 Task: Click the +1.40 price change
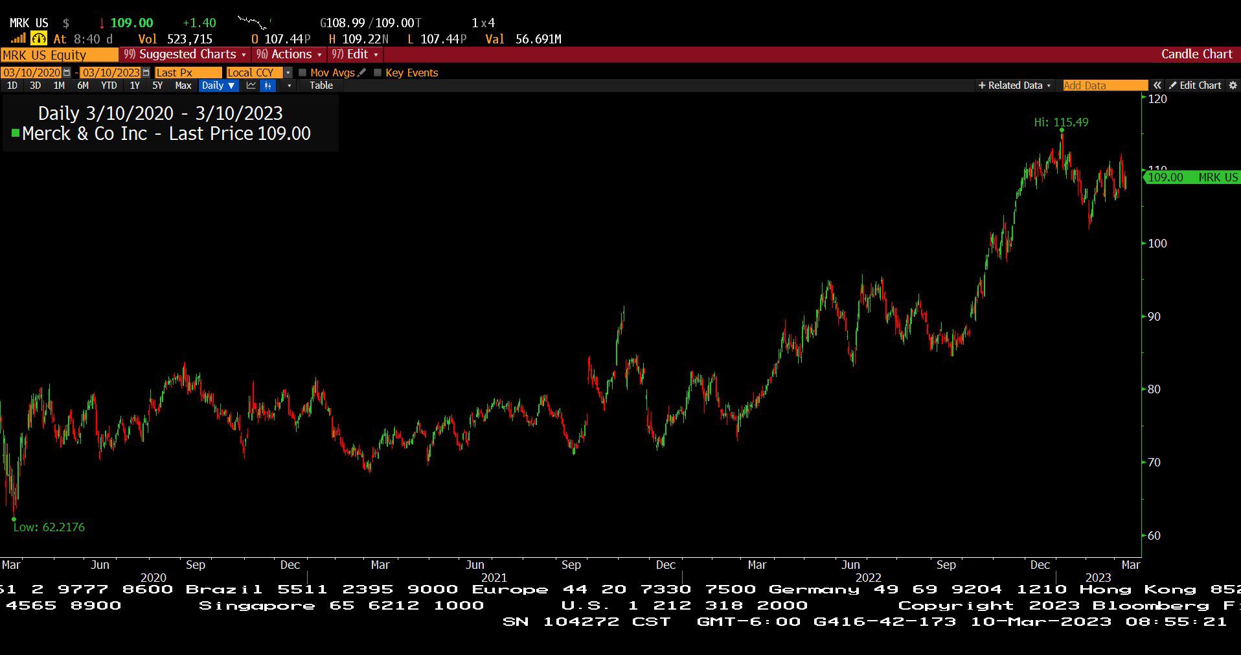[199, 23]
